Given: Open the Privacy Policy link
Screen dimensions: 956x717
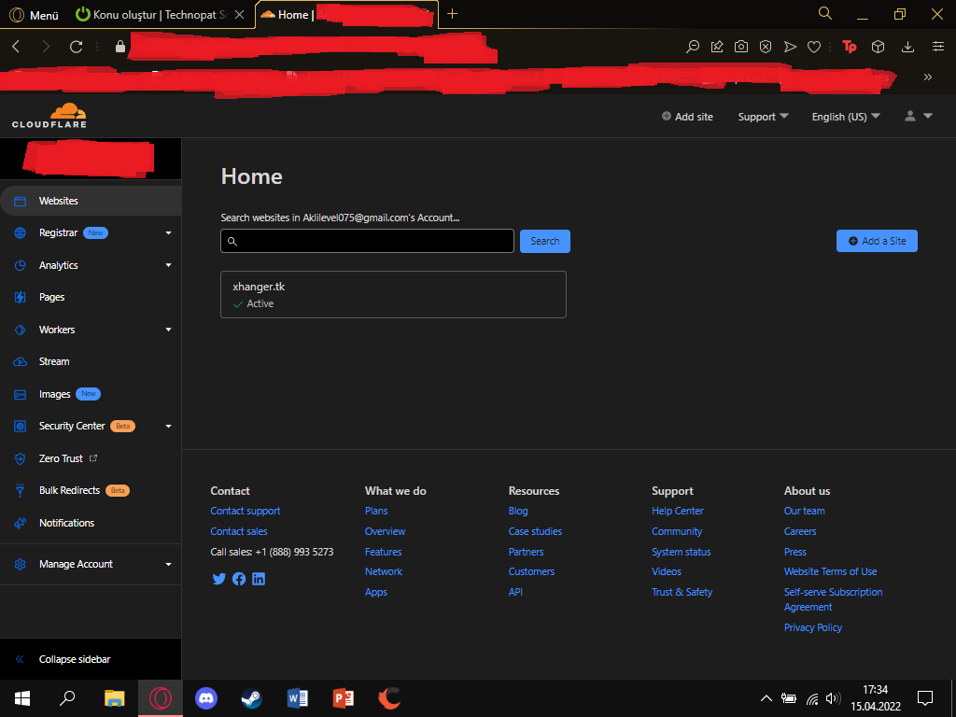Looking at the screenshot, I should pyautogui.click(x=813, y=627).
